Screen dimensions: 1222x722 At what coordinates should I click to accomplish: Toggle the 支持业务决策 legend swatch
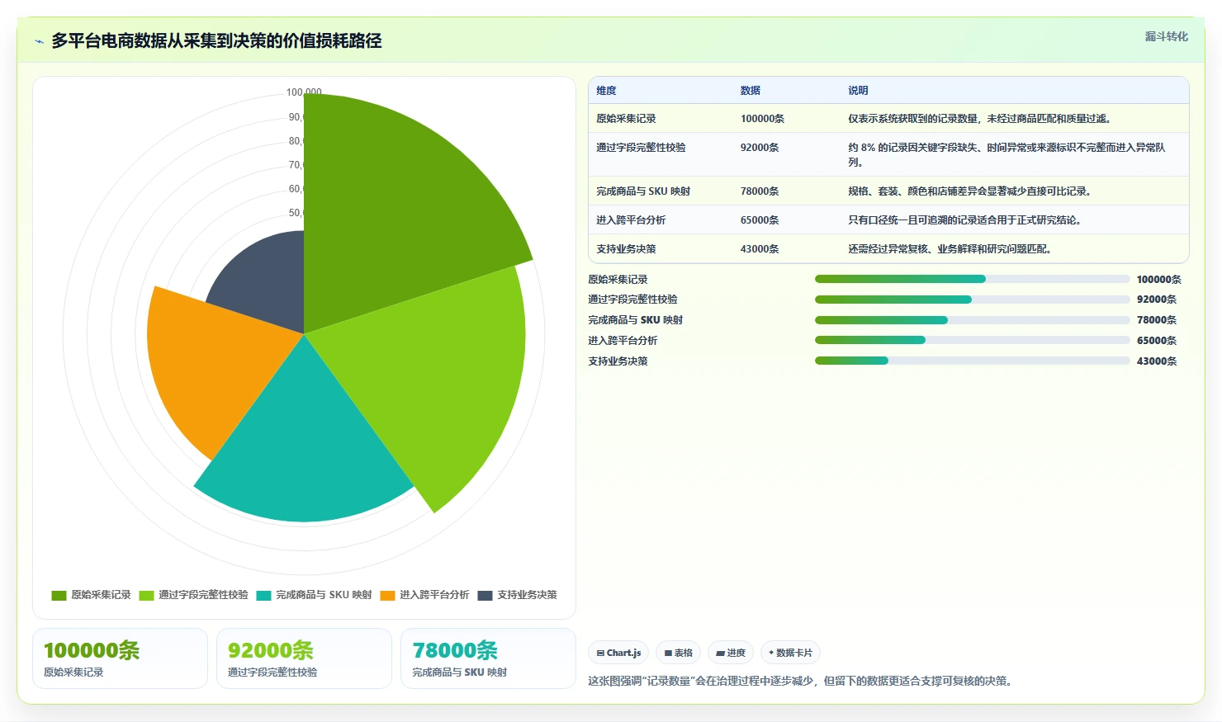click(x=485, y=595)
